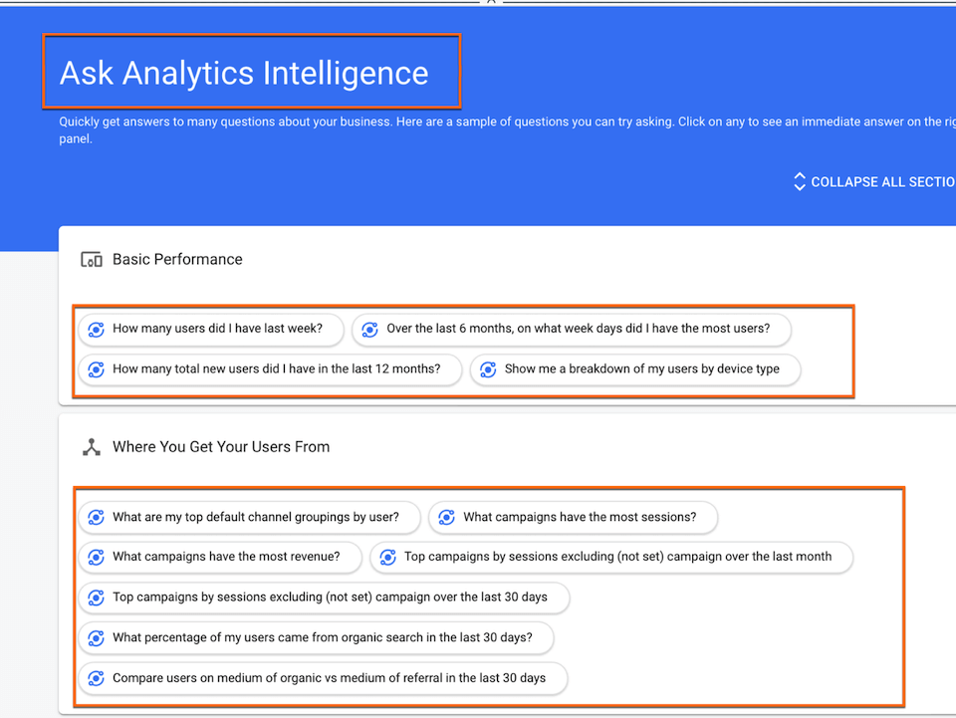Click the Intelligence icon on organic vs referral comparison chip
The height and width of the screenshot is (718, 956).
point(96,678)
